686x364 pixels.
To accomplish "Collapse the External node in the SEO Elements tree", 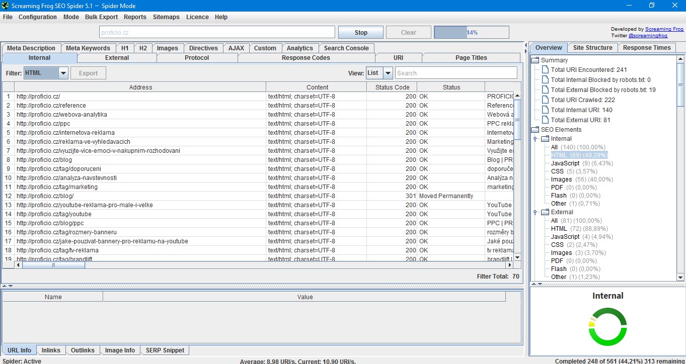I will pos(536,212).
